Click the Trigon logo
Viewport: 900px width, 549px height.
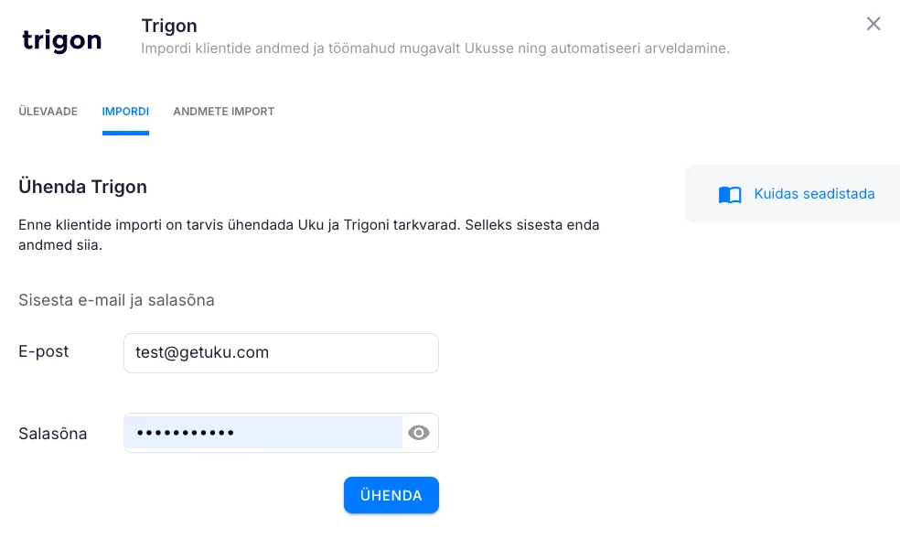61,40
